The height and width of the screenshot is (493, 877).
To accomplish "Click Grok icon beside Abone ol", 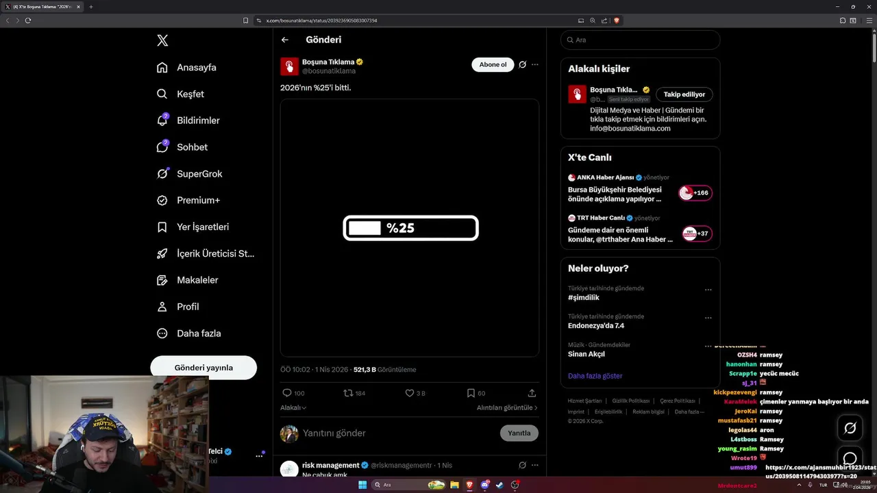I will [x=522, y=64].
